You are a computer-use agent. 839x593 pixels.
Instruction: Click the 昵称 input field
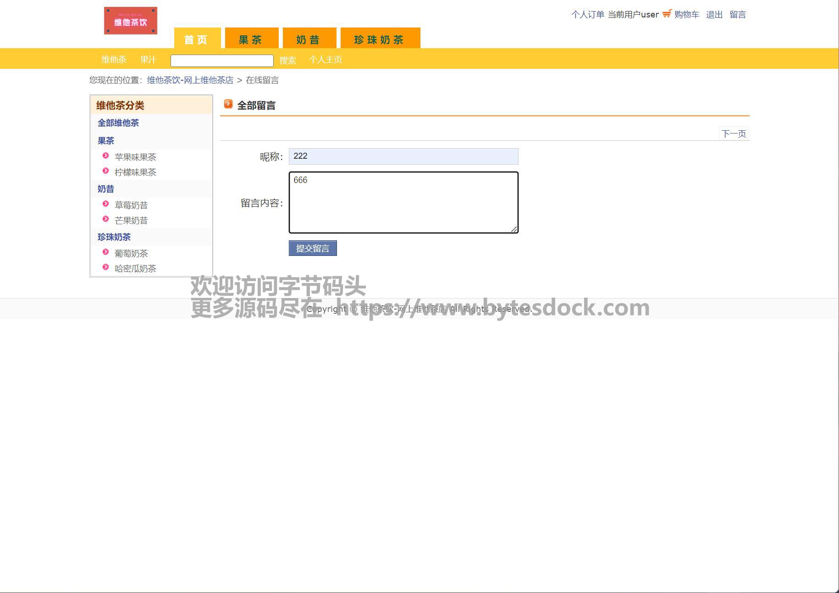pos(403,156)
